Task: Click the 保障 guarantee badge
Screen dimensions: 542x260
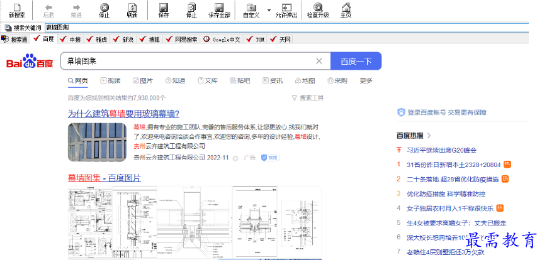Action: 270,158
